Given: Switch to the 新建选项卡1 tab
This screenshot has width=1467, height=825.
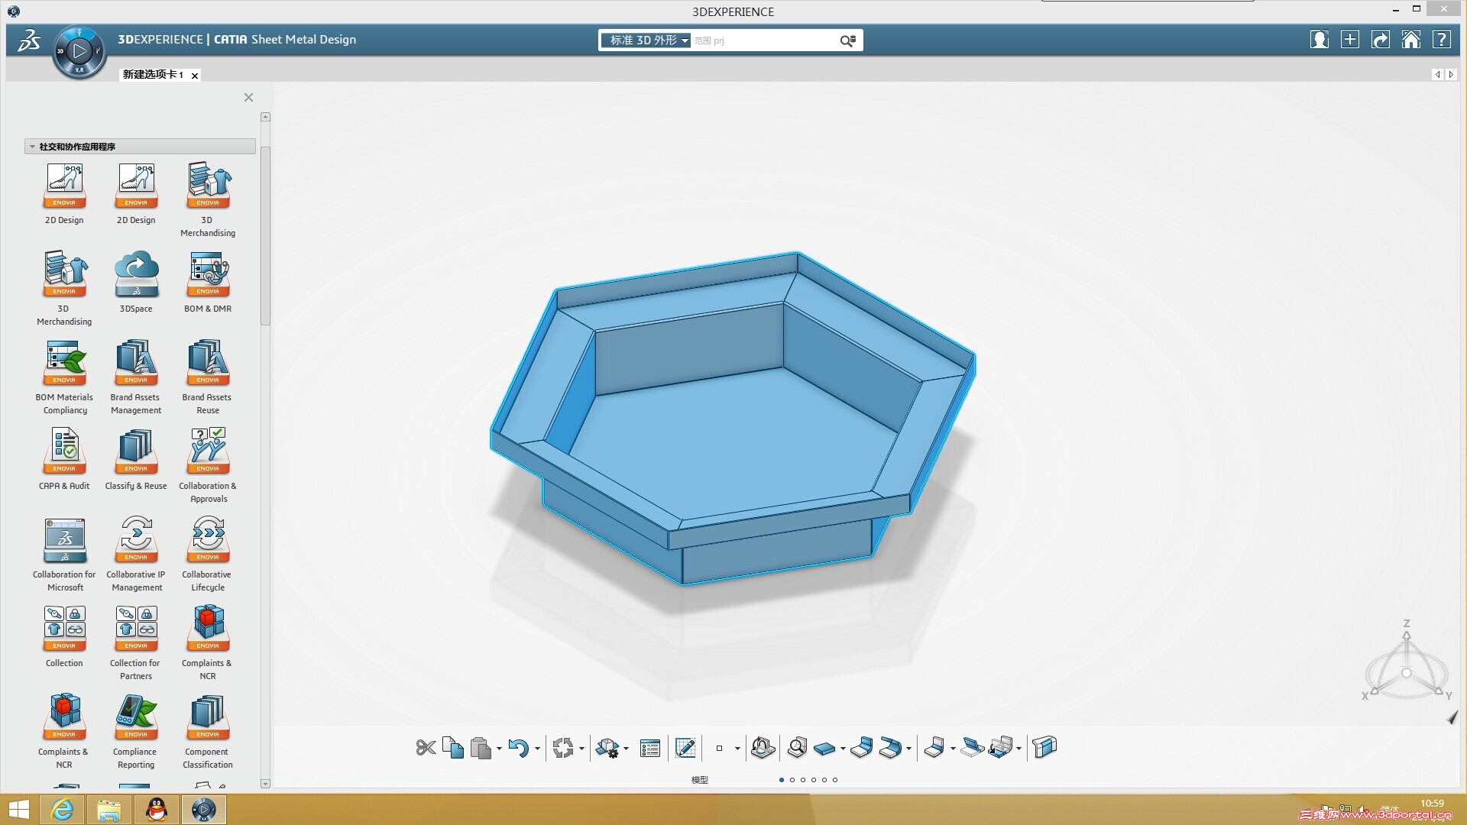Looking at the screenshot, I should click(153, 75).
